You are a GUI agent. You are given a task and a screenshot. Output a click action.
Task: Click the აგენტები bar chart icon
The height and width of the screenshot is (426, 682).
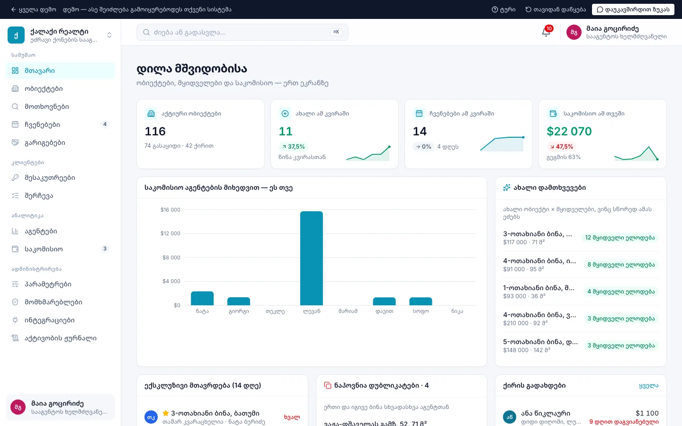(15, 231)
